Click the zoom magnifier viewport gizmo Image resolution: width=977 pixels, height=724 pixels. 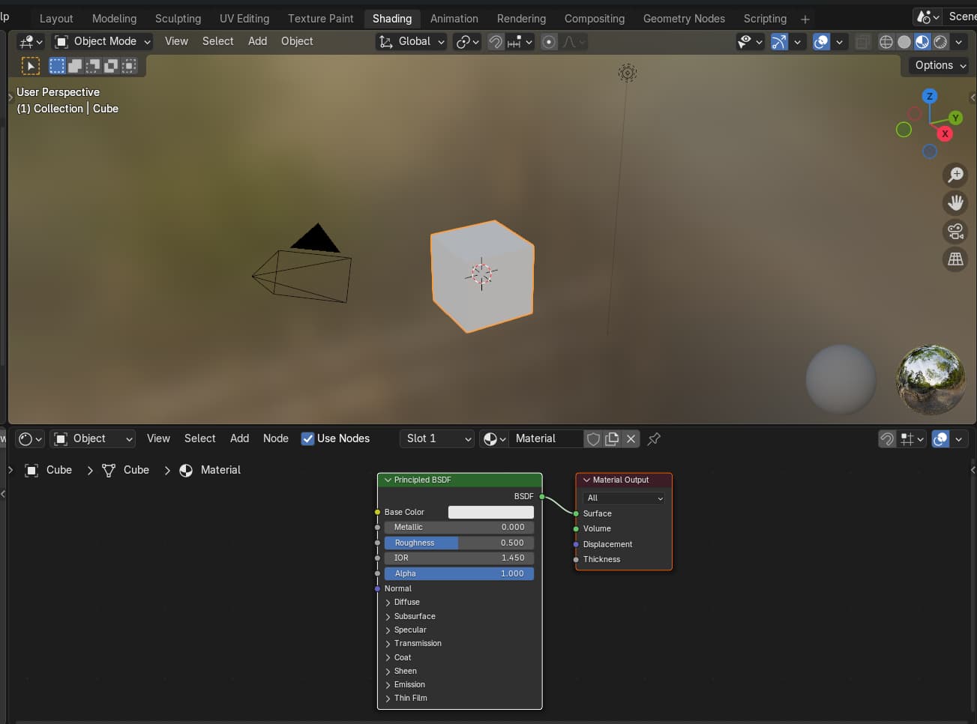(955, 175)
